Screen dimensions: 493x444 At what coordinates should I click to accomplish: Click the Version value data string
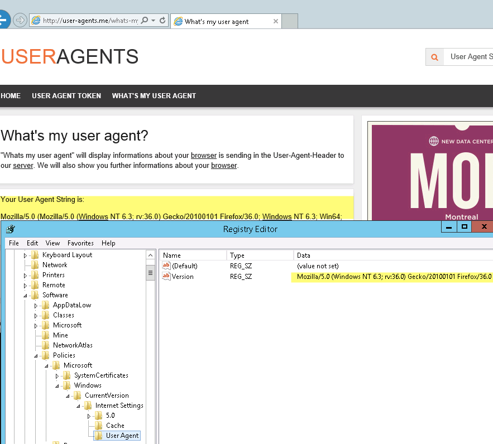(x=394, y=277)
